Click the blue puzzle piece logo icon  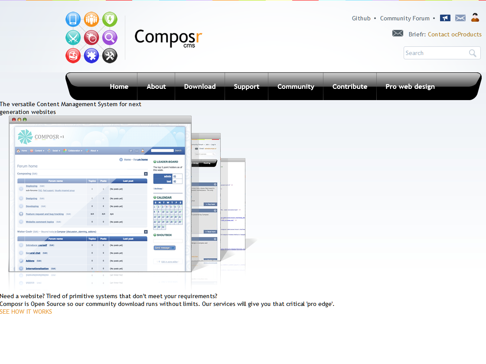click(91, 55)
